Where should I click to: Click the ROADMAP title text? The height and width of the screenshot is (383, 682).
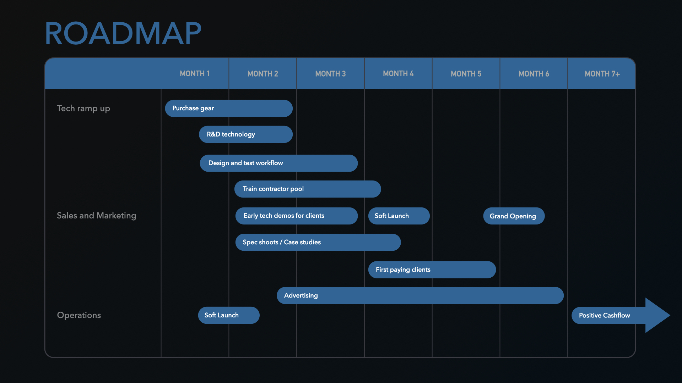[123, 34]
